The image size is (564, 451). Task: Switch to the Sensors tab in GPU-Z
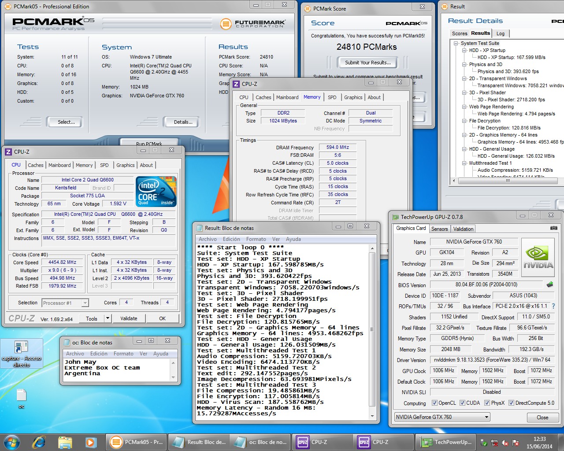pos(439,229)
